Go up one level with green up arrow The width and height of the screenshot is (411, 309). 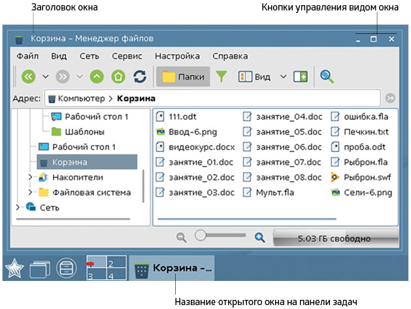click(97, 76)
